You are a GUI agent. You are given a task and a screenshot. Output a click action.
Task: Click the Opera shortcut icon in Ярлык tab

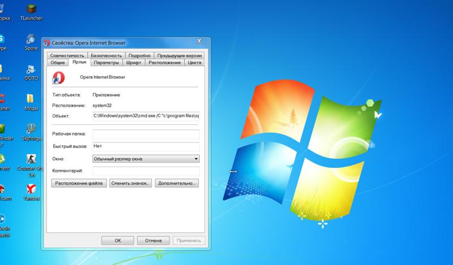point(58,77)
